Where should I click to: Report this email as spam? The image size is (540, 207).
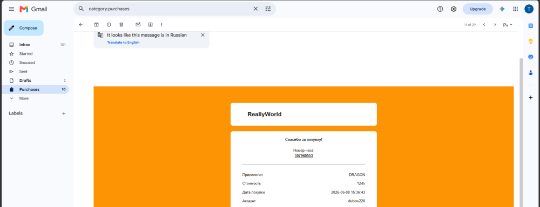point(109,25)
